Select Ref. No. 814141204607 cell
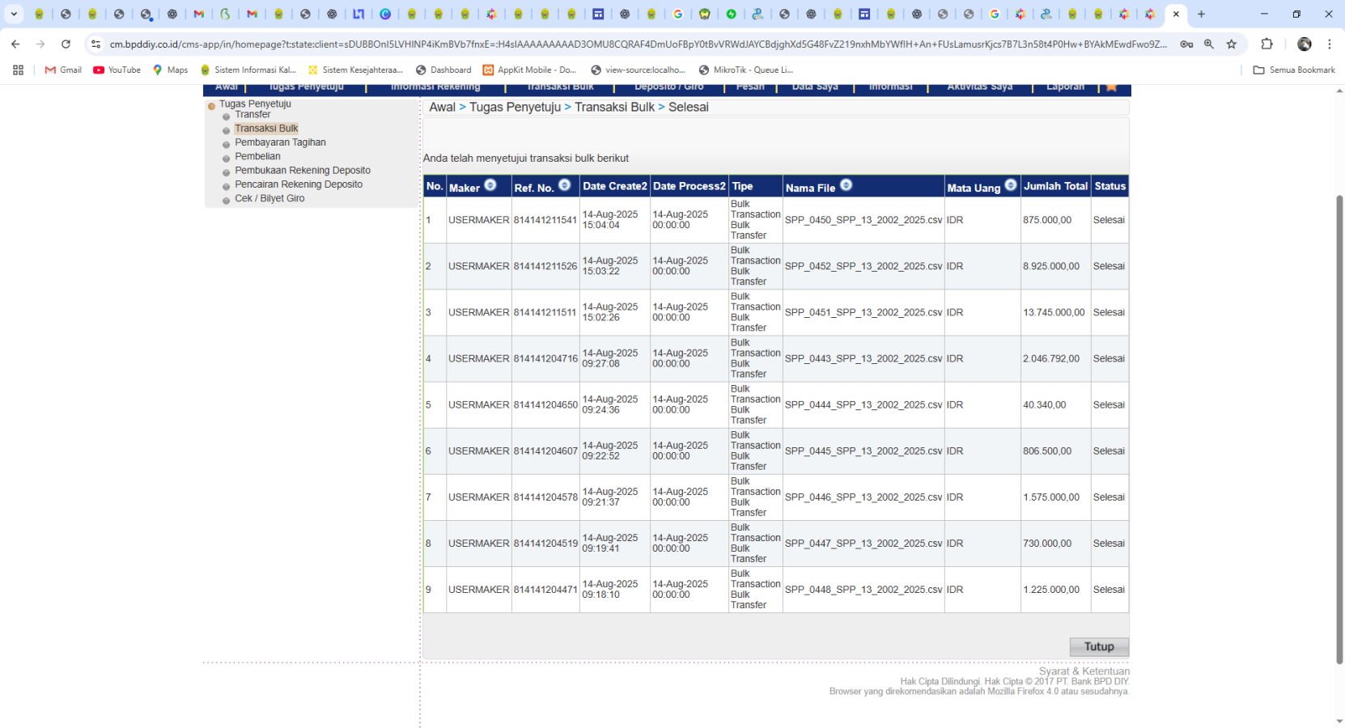1345x728 pixels. coord(545,451)
